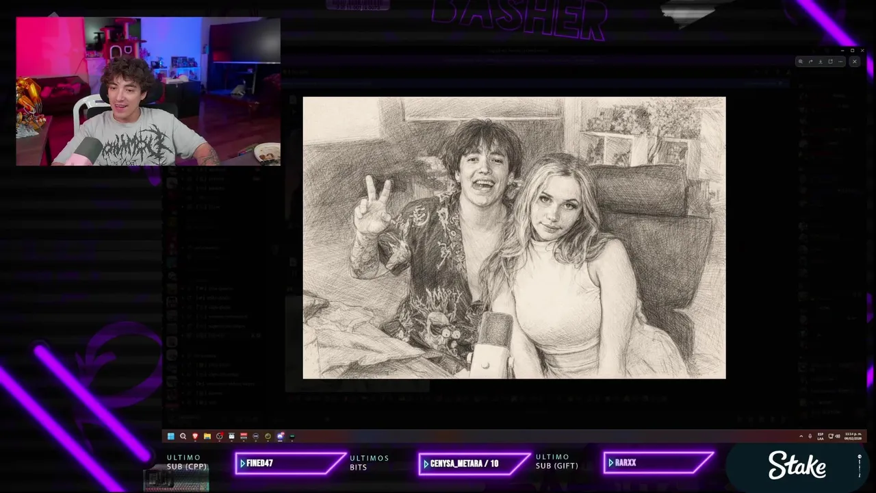
Task: Show hidden system tray icons chevron
Action: pos(801,436)
